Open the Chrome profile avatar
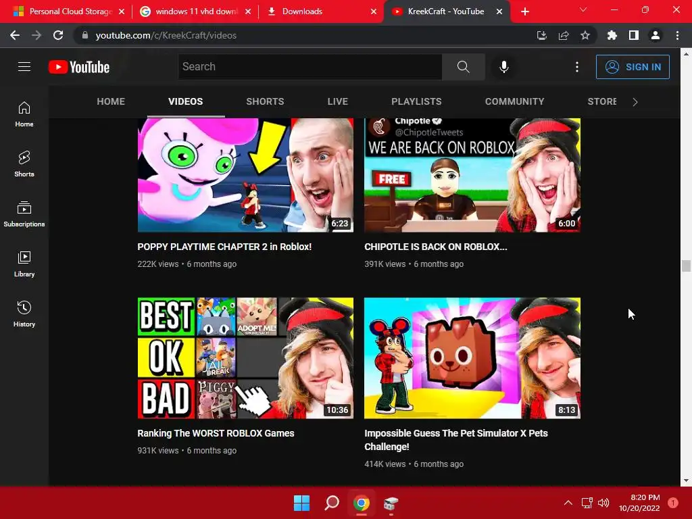This screenshot has width=692, height=519. tap(656, 35)
